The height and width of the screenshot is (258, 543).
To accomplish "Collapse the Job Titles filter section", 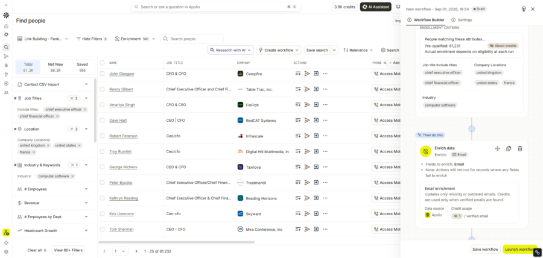I will (x=86, y=98).
